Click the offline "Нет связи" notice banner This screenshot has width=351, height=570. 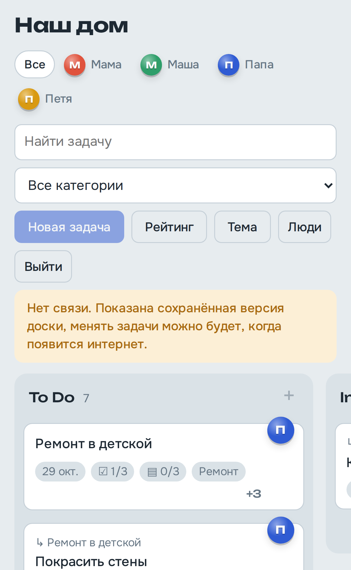[175, 326]
